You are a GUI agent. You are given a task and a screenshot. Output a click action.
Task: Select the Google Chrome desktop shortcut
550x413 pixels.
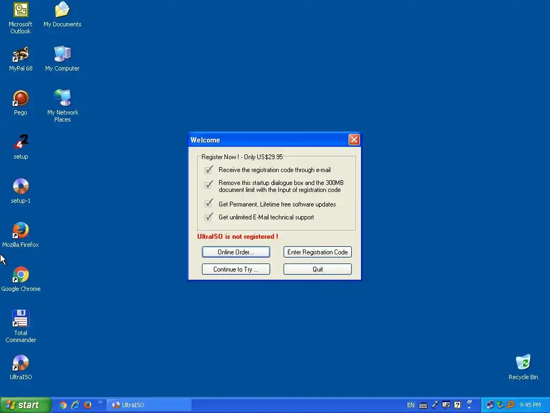pyautogui.click(x=21, y=279)
